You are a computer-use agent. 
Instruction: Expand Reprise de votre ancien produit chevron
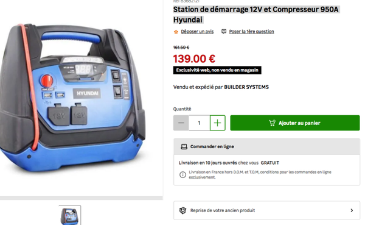coord(352,210)
